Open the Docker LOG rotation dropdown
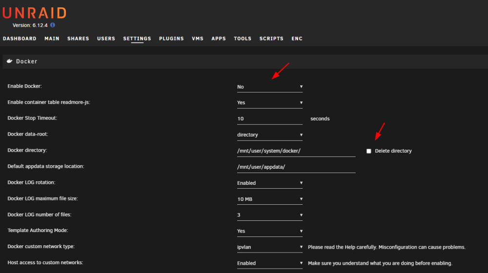Image resolution: width=488 pixels, height=273 pixels. point(270,183)
